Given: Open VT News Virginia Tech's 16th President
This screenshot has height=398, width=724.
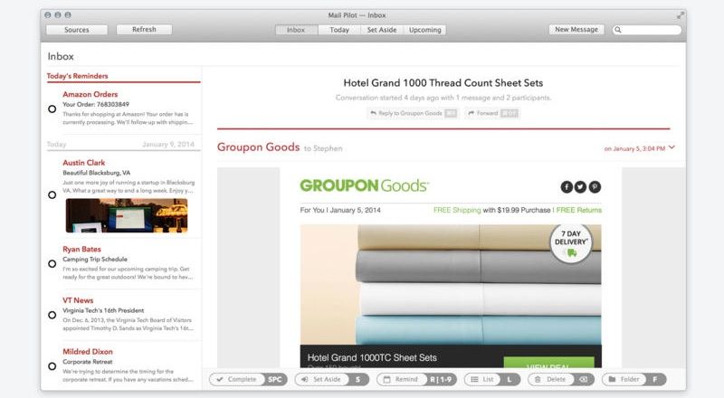Looking at the screenshot, I should [x=124, y=315].
